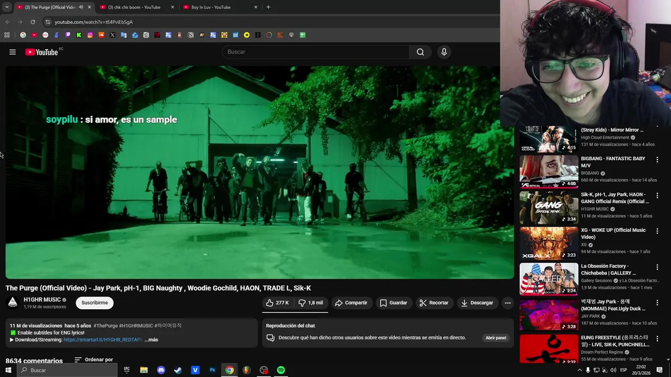Open H1GHR MUSIC channel name link

coord(42,300)
